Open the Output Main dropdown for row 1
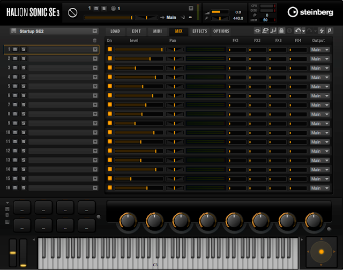343x270 pixels. [x=320, y=50]
